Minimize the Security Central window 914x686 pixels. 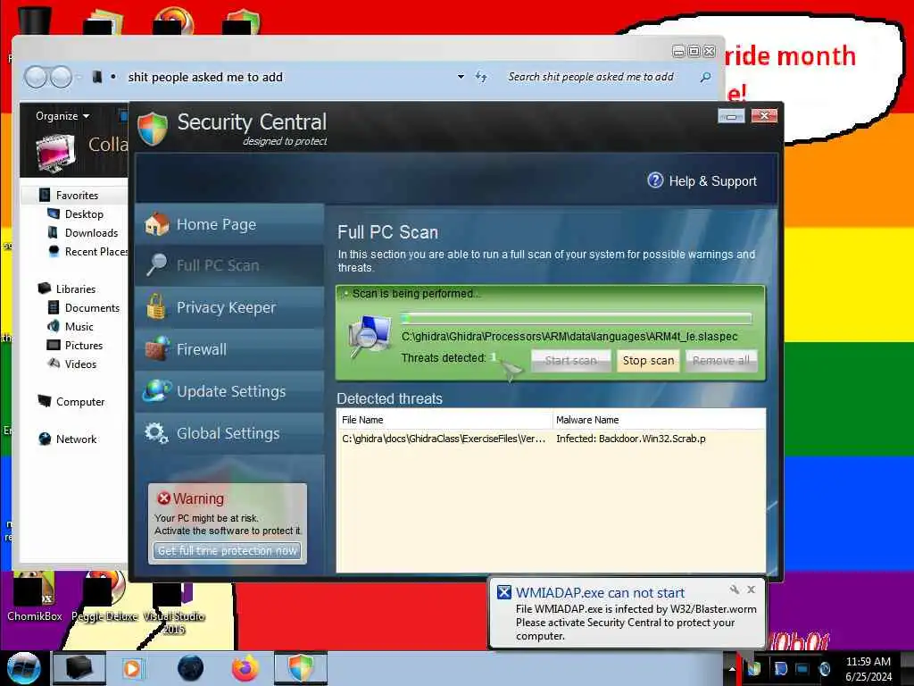731,116
